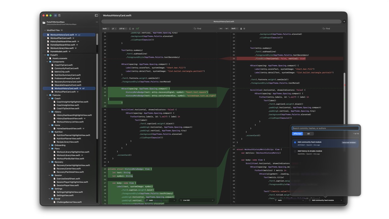Click the diff indicator icon beside WorkoutHistoryCard.swift in Modified Files
The image size is (389, 219).
click(79, 35)
